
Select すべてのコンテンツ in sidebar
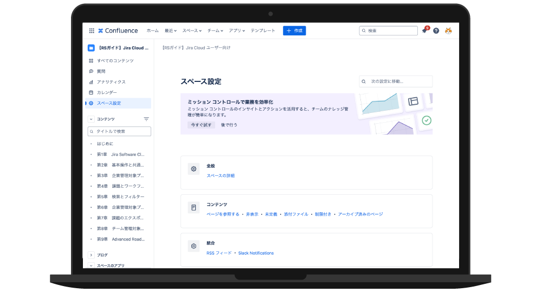tap(118, 61)
